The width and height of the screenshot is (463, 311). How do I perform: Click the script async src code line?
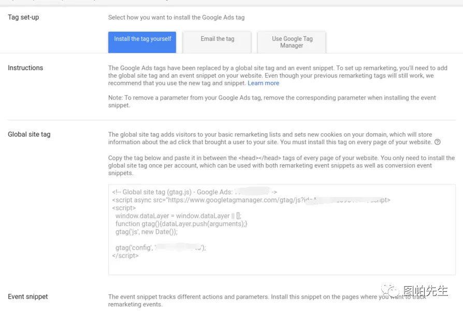(207, 200)
